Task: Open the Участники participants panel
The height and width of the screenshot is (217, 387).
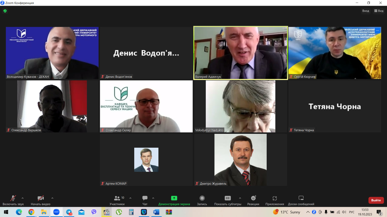Action: coord(117,200)
